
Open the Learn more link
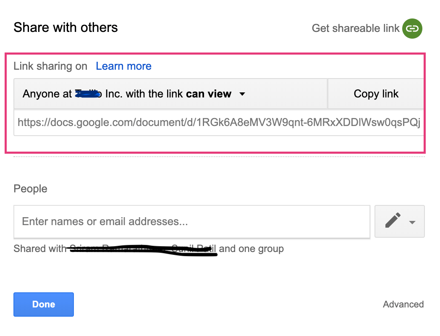pyautogui.click(x=123, y=66)
